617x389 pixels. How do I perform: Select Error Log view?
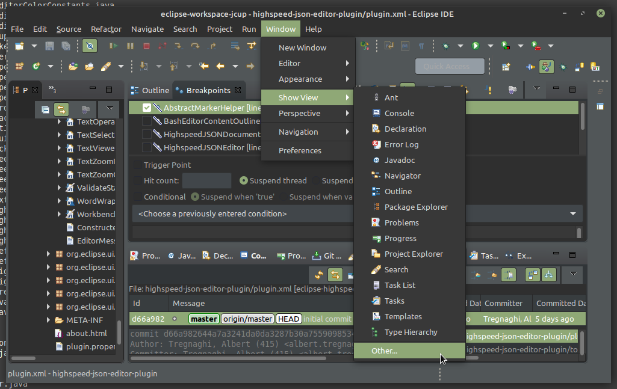tap(410, 145)
